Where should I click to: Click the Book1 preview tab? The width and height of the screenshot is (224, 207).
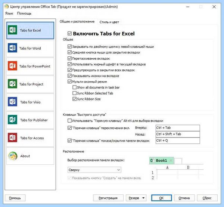pyautogui.click(x=161, y=161)
